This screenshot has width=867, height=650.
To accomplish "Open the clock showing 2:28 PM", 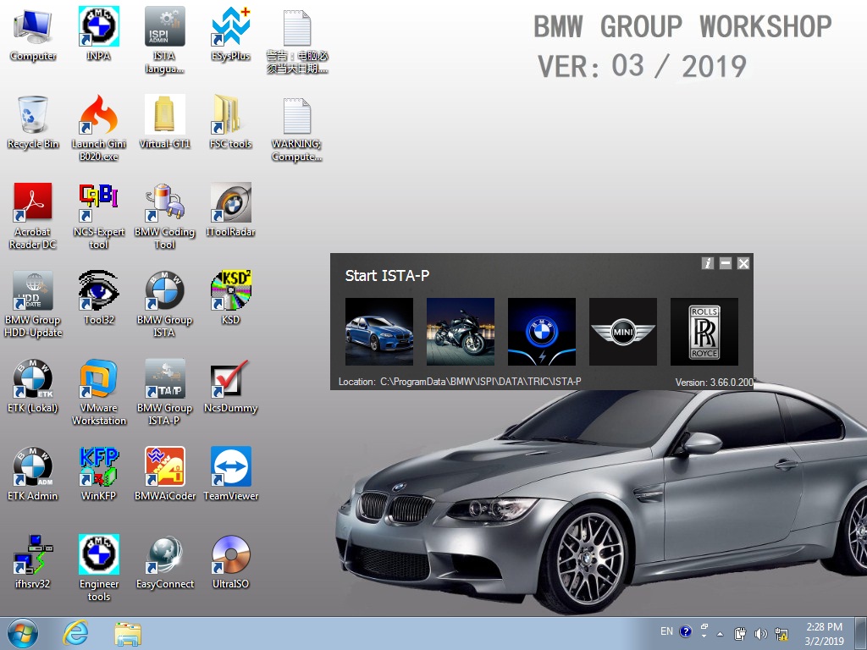I will pos(825,634).
